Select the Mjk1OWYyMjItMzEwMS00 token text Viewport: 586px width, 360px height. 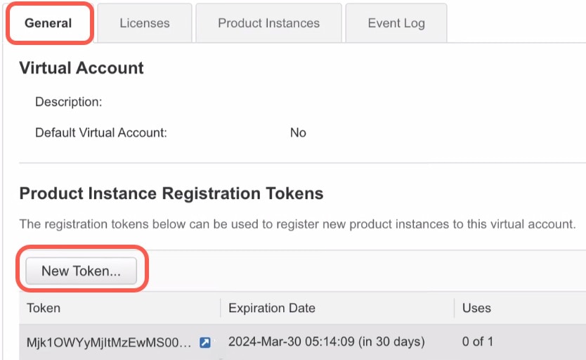(109, 342)
